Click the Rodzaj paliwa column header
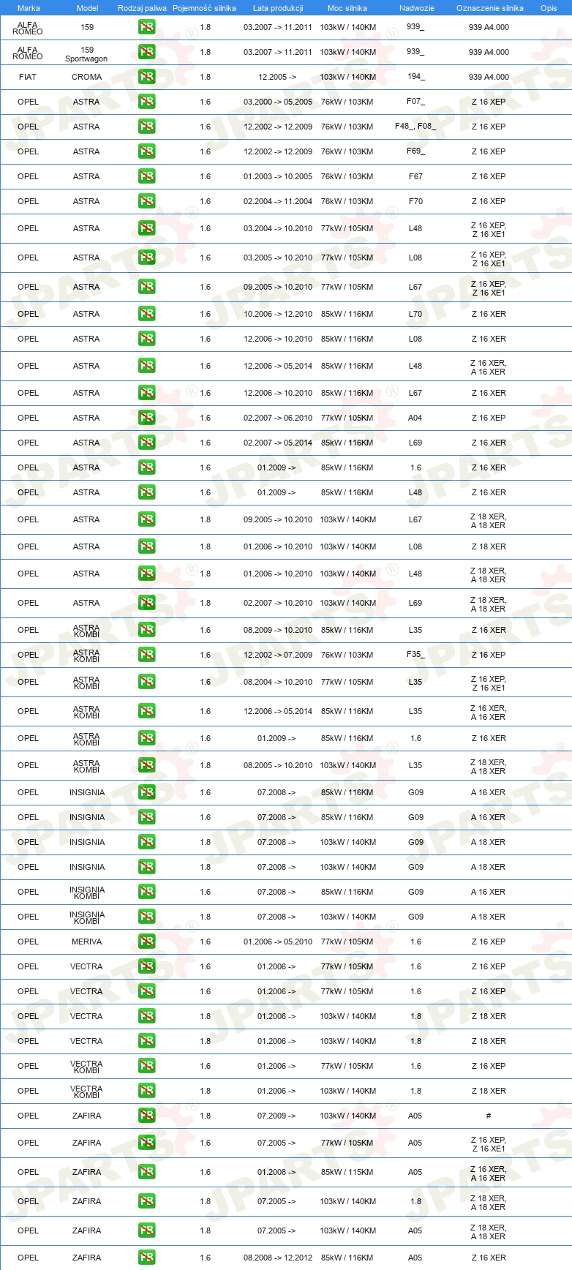This screenshot has width=572, height=1270. coord(142,8)
